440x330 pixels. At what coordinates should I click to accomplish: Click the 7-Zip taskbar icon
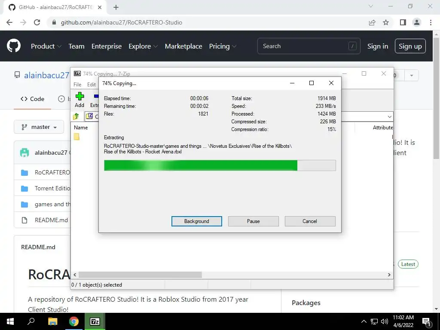(x=95, y=321)
